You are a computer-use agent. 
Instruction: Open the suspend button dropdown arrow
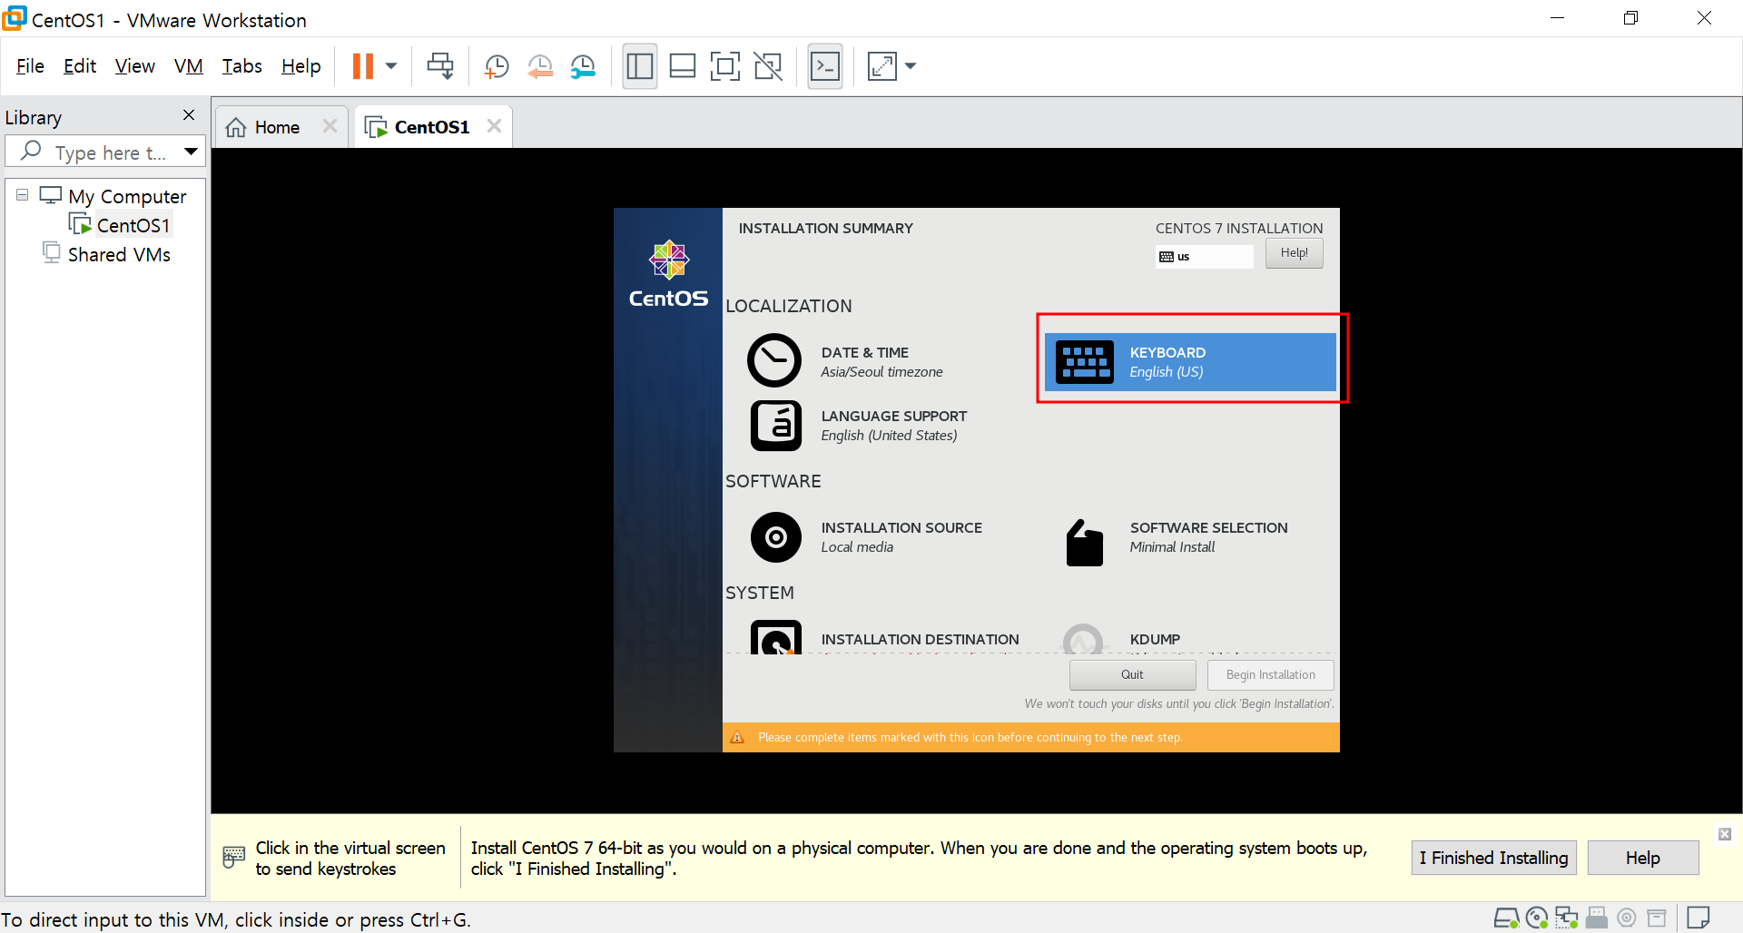pos(390,65)
